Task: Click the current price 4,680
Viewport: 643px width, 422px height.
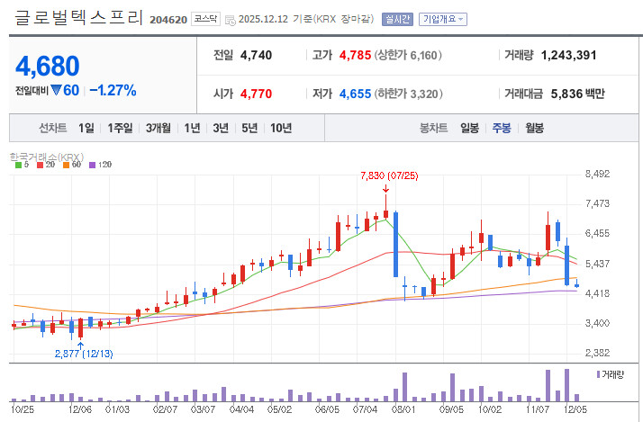Action: tap(48, 66)
